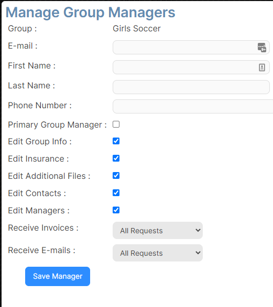Click the contact autofill icon in First Name field

tap(262, 67)
